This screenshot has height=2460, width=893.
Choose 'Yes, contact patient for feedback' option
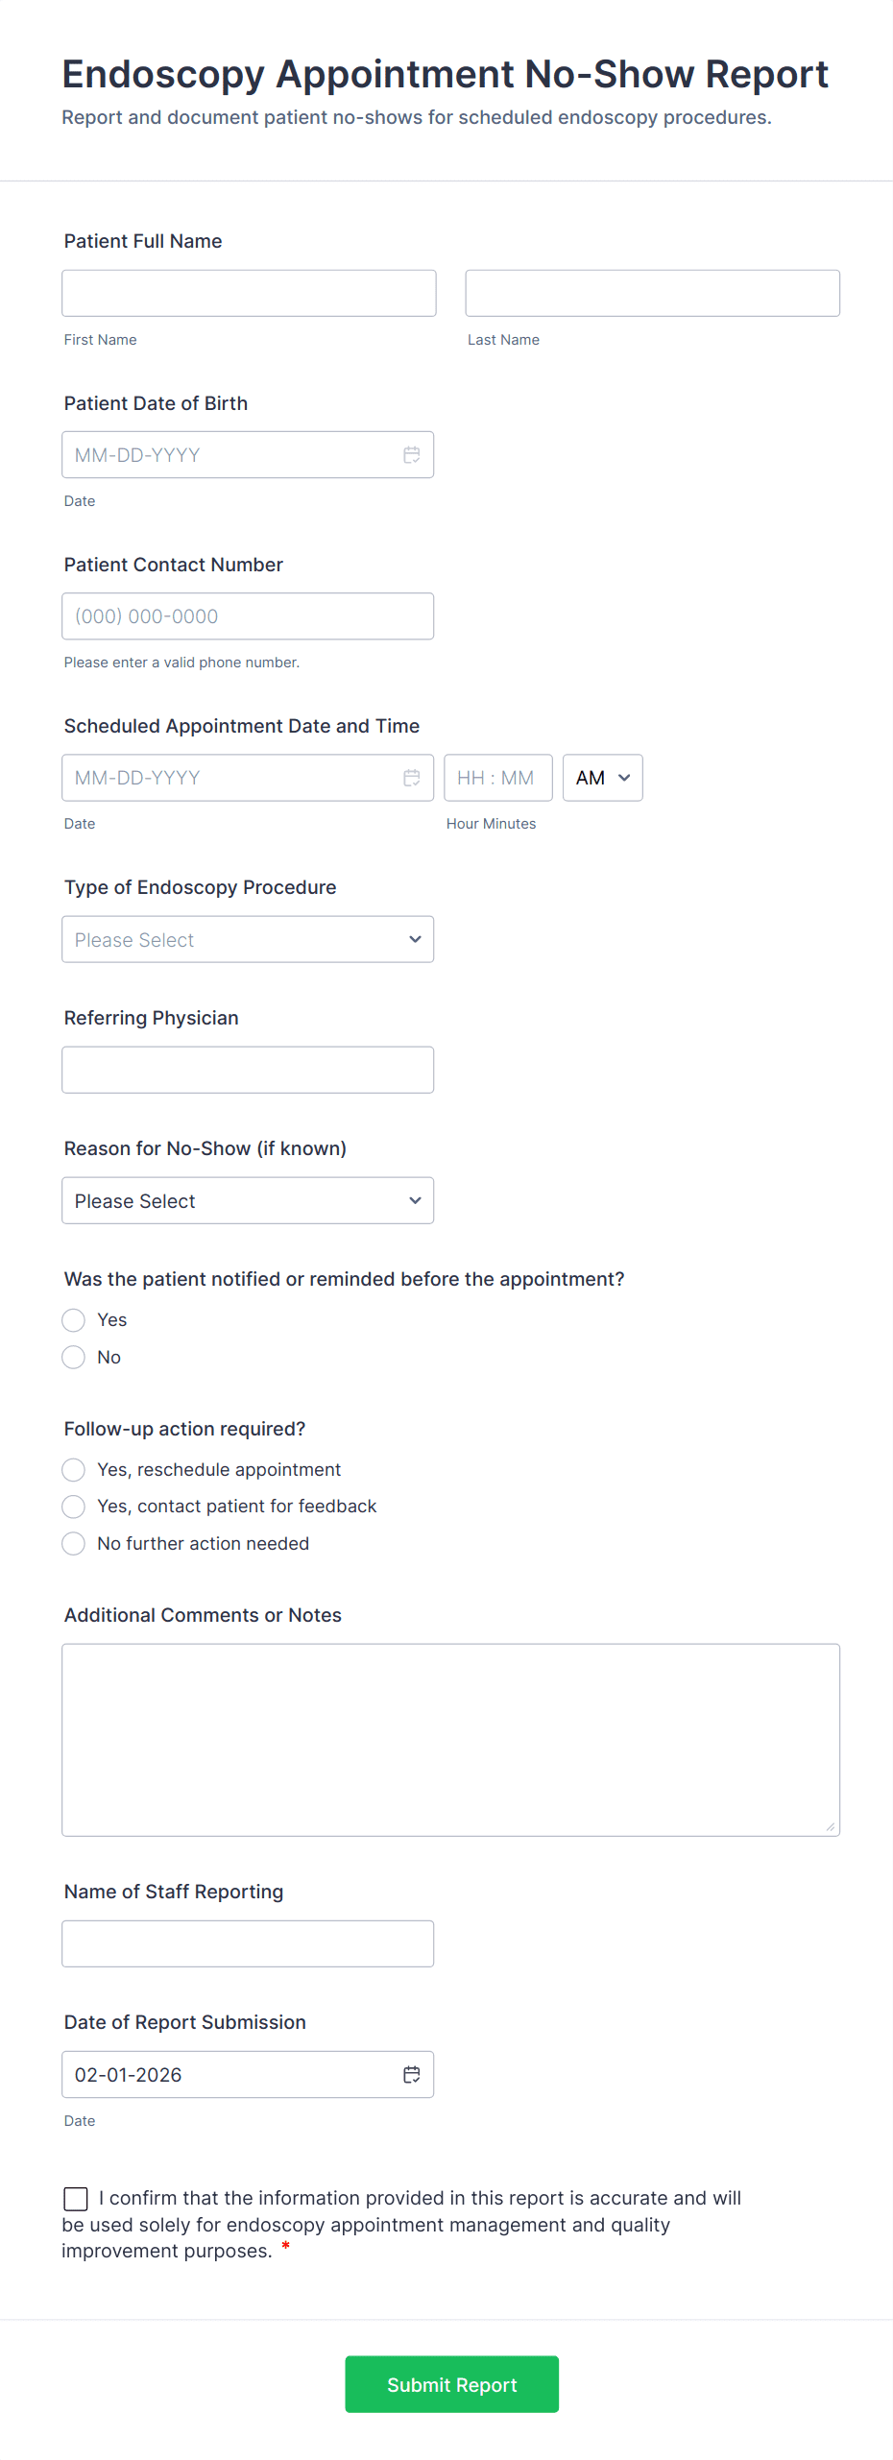point(74,1507)
